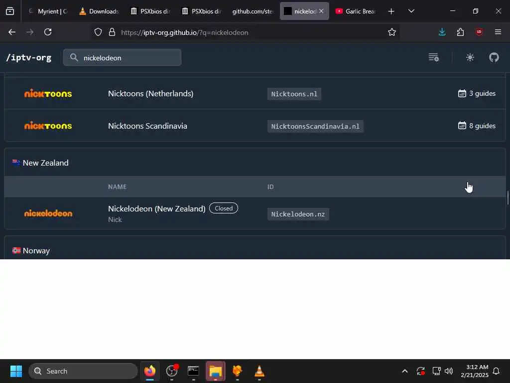The image size is (510, 383).
Task: Copy the Nickelodeon.nz channel ID
Action: (298, 214)
